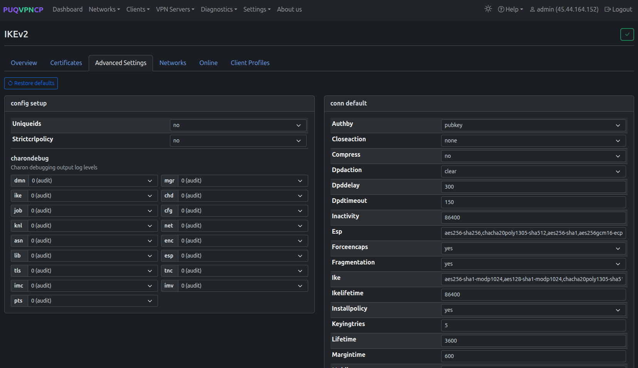Change the tnc debug level dropdown
The height and width of the screenshot is (368, 638).
click(243, 271)
